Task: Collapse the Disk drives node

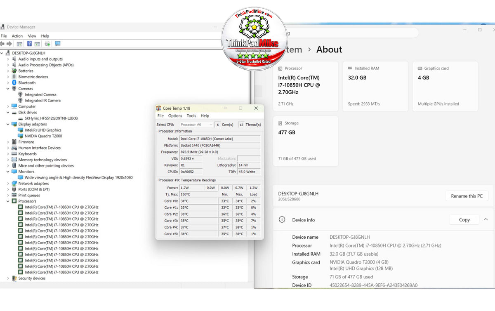Action: (x=8, y=112)
